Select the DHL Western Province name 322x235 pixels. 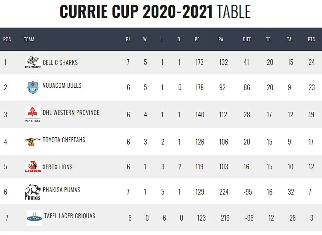pos(71,112)
